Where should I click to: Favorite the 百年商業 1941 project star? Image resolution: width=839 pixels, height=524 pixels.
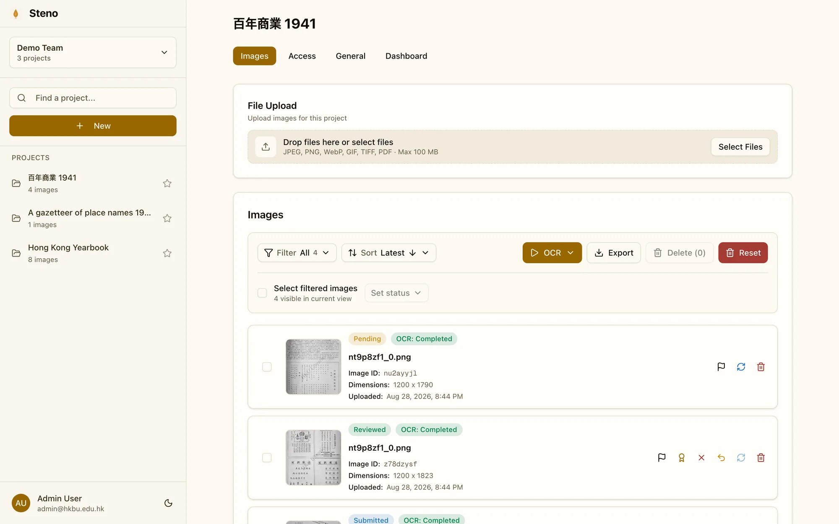pos(167,183)
